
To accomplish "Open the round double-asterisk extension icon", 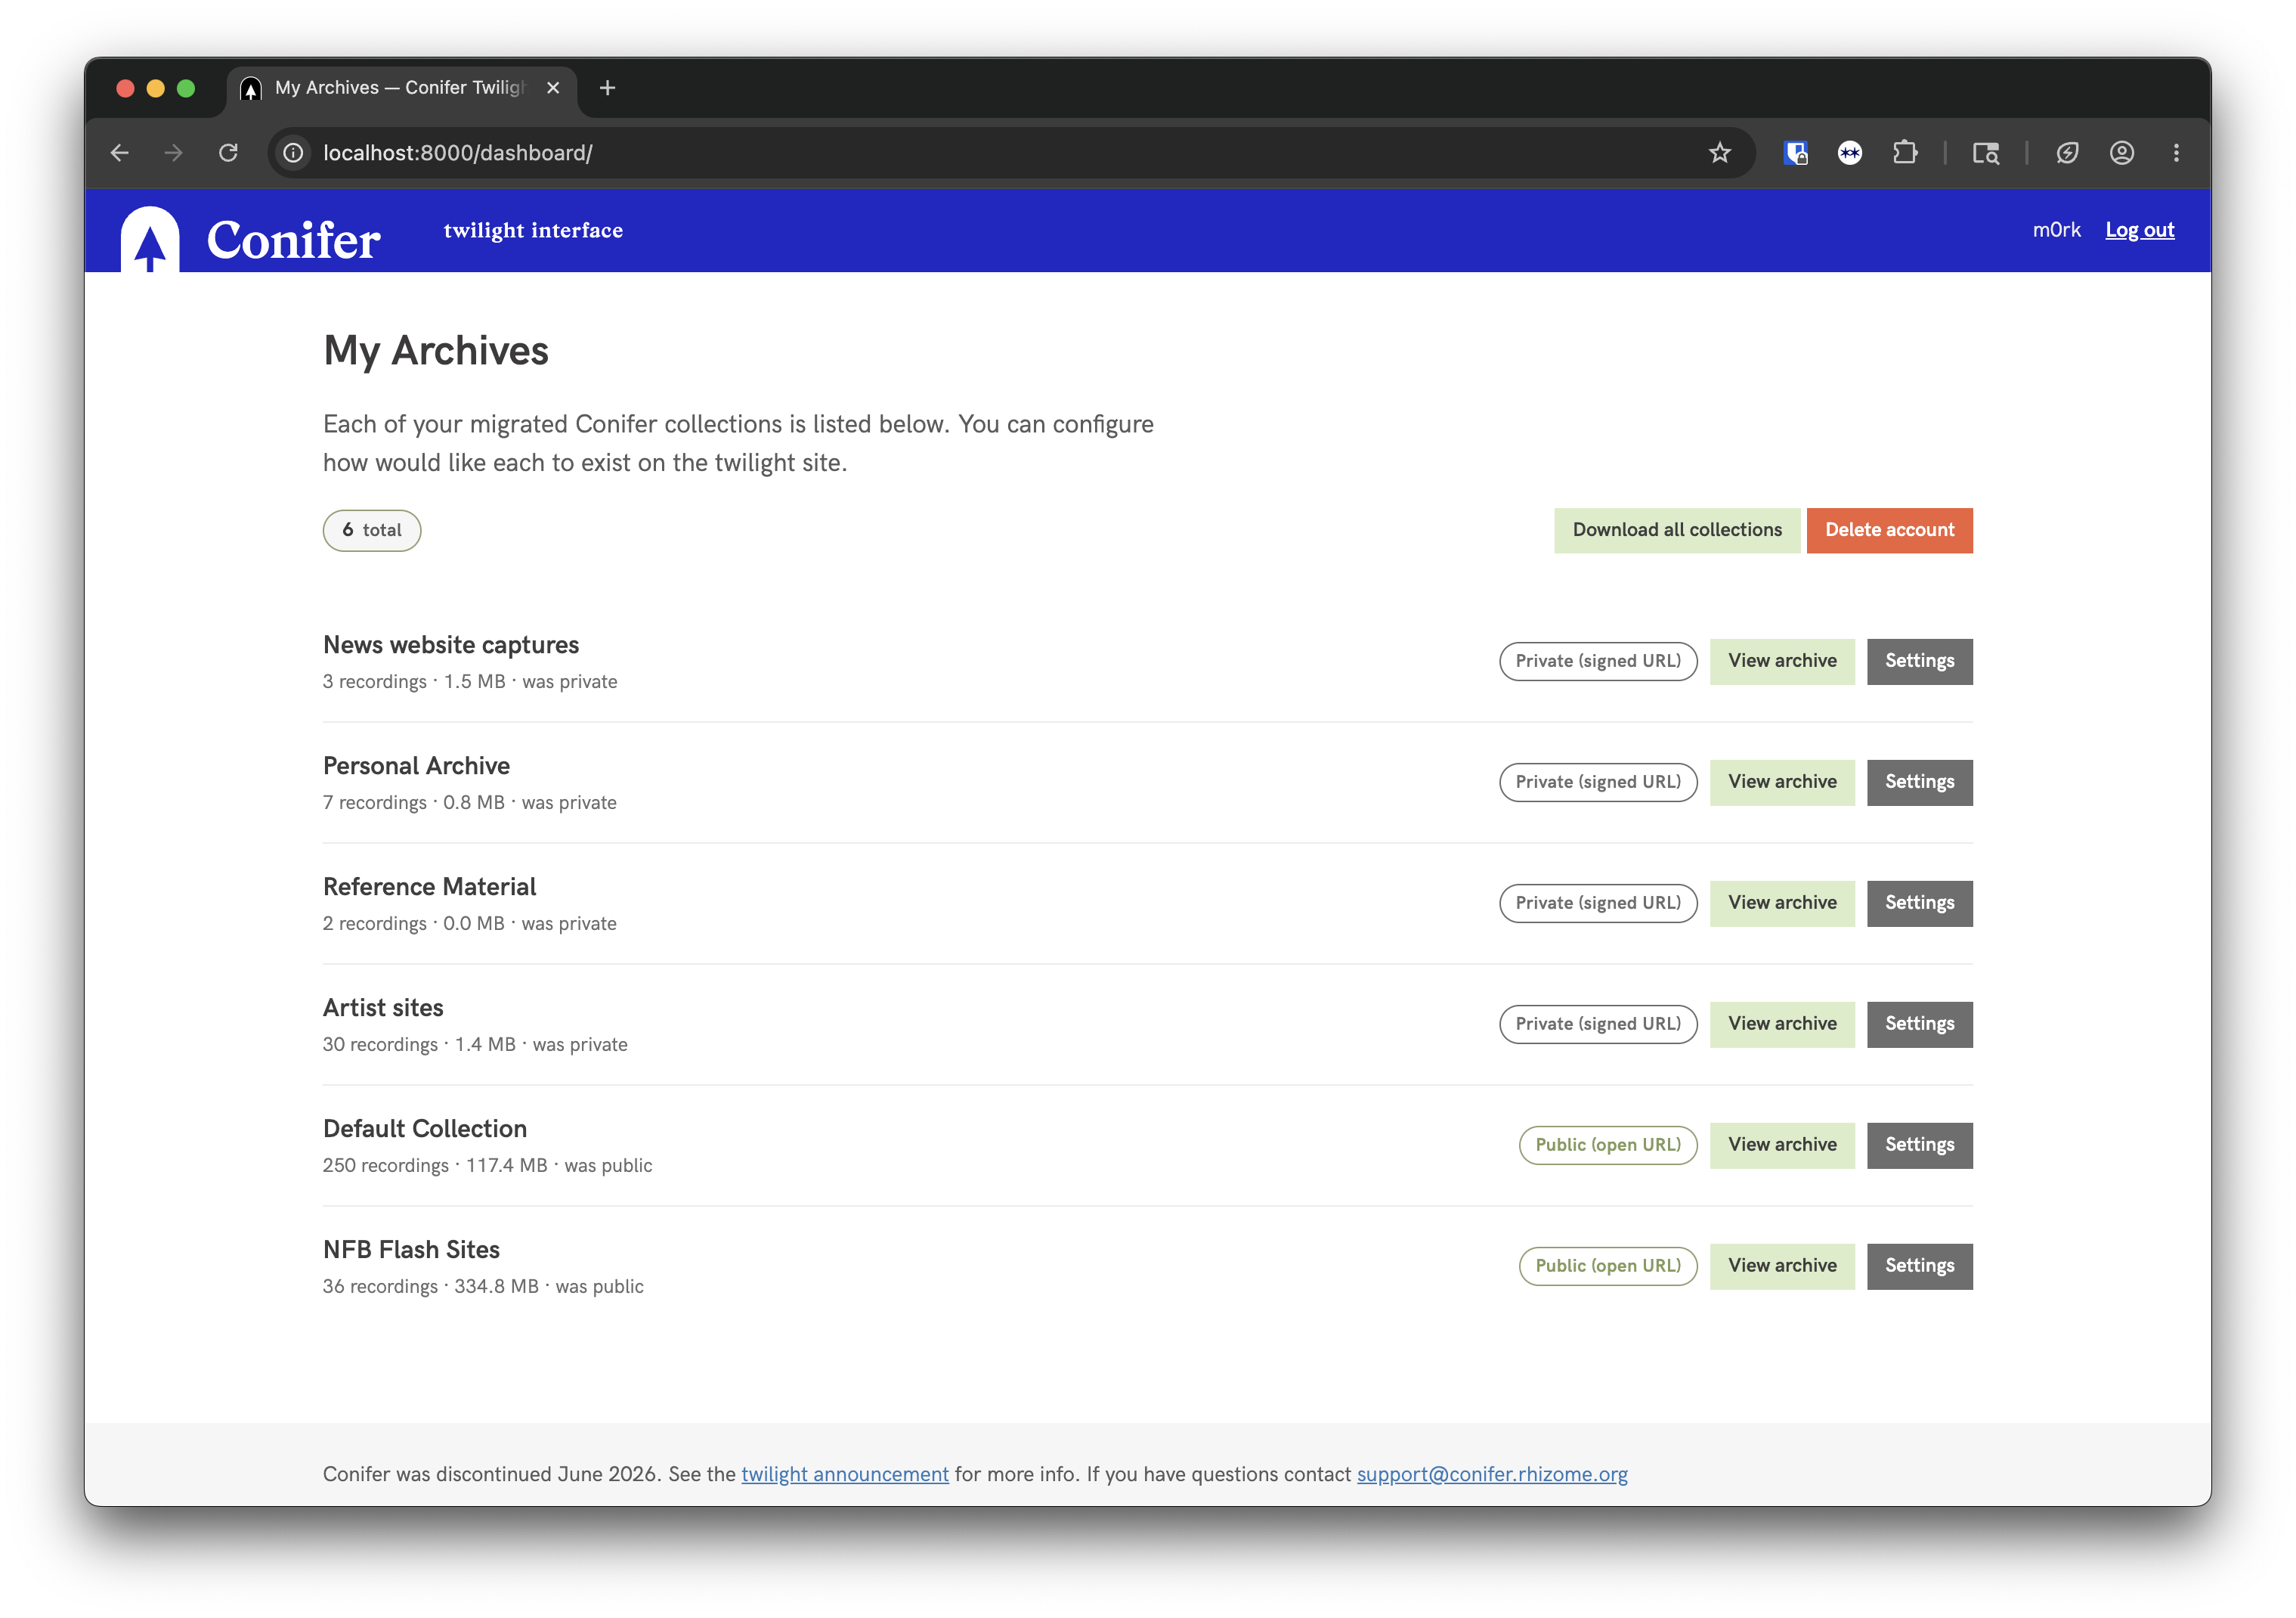I will pyautogui.click(x=1850, y=153).
